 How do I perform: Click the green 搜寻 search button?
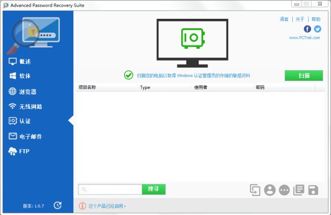154,189
